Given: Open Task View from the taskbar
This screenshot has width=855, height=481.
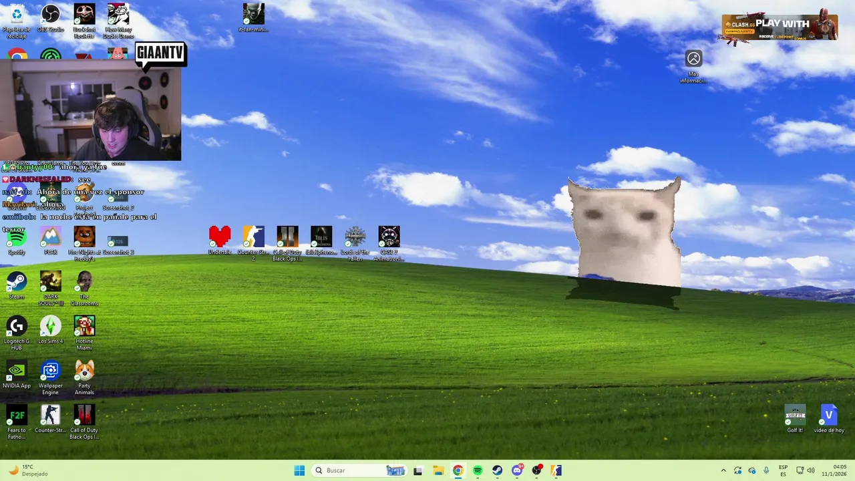Looking at the screenshot, I should pyautogui.click(x=417, y=470).
